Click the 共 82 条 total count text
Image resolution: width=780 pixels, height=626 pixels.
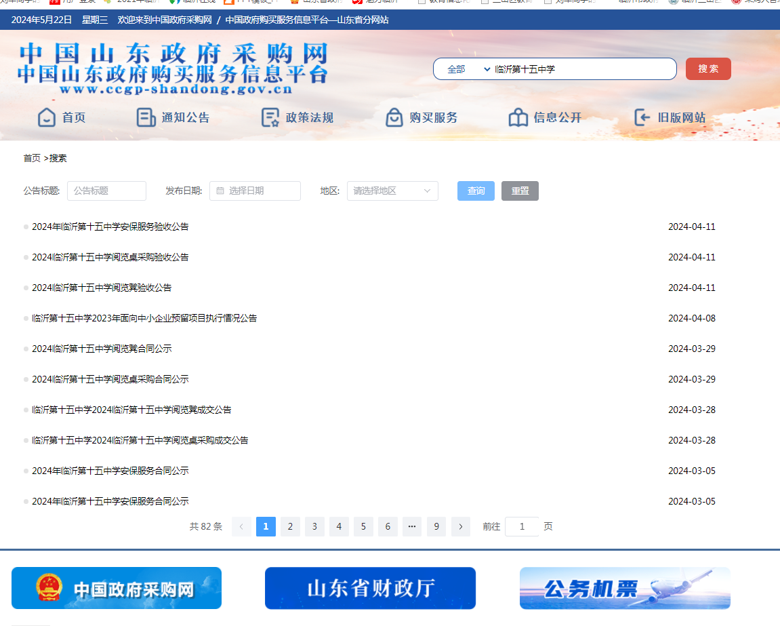tap(206, 526)
